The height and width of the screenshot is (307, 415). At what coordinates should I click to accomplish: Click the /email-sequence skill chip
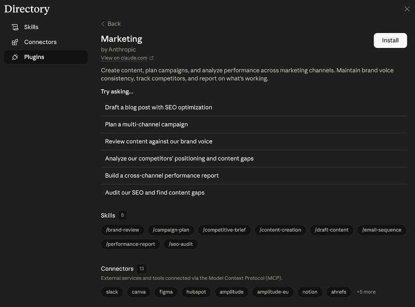coord(382,230)
